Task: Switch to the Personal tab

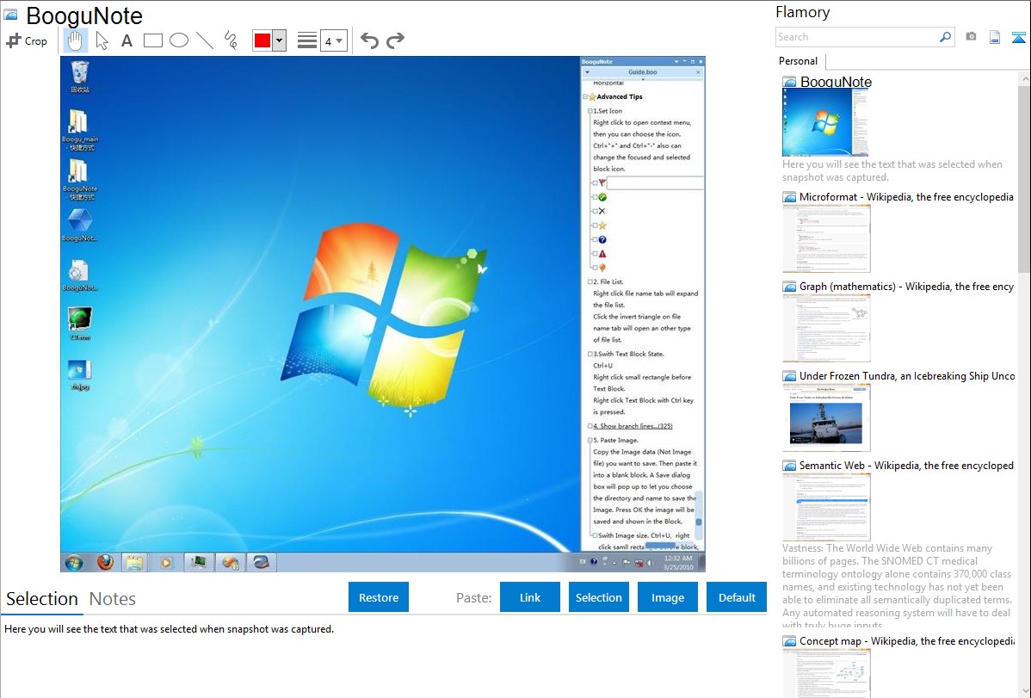Action: tap(799, 61)
